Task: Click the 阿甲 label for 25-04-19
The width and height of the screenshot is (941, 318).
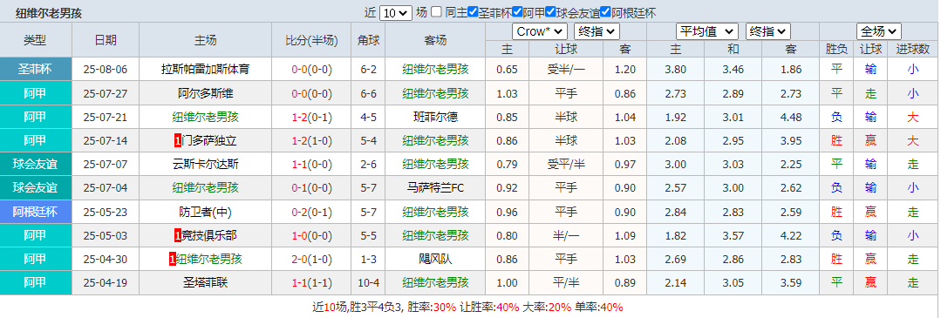Action: click(x=36, y=282)
